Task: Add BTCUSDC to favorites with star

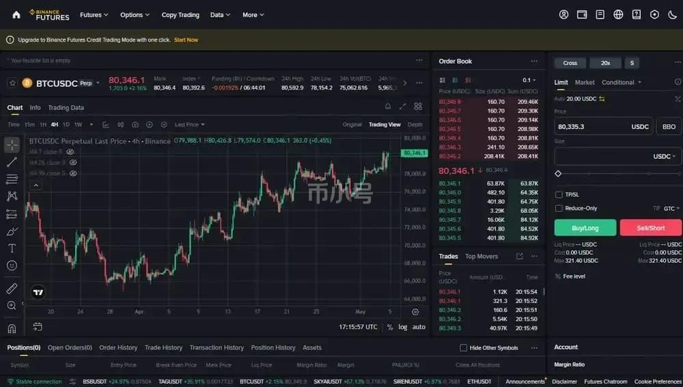Action: pos(12,83)
